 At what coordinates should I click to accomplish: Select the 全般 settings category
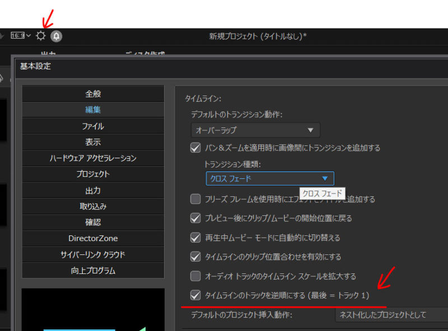tap(93, 94)
